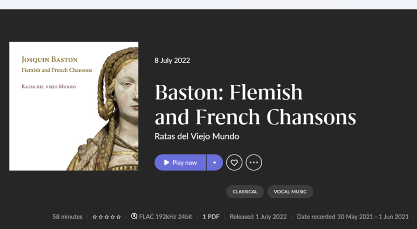Click the 58 minutes duration text

[67, 217]
